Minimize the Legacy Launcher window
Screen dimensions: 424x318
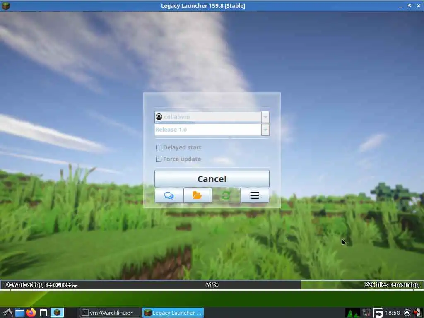tap(400, 6)
